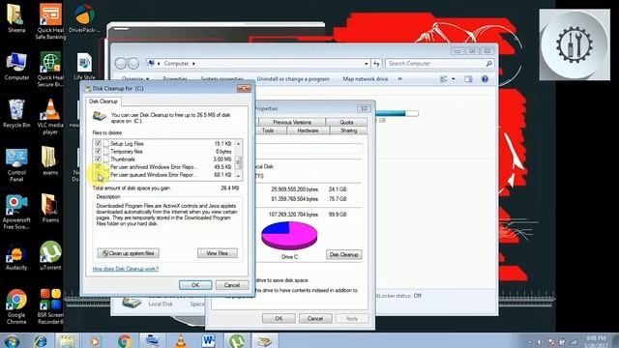Show more toolbar commands chevron
This screenshot has width=619, height=348.
pos(399,79)
